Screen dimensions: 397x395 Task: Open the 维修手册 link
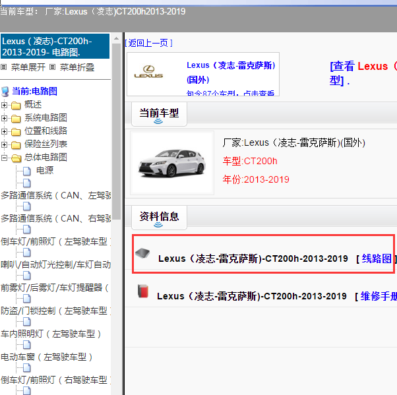(x=379, y=296)
